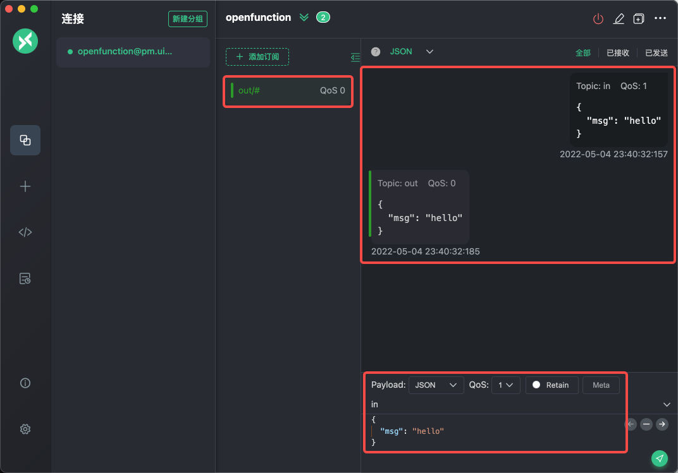Open the QoS level dropdown
This screenshot has height=473, width=678.
click(x=505, y=385)
